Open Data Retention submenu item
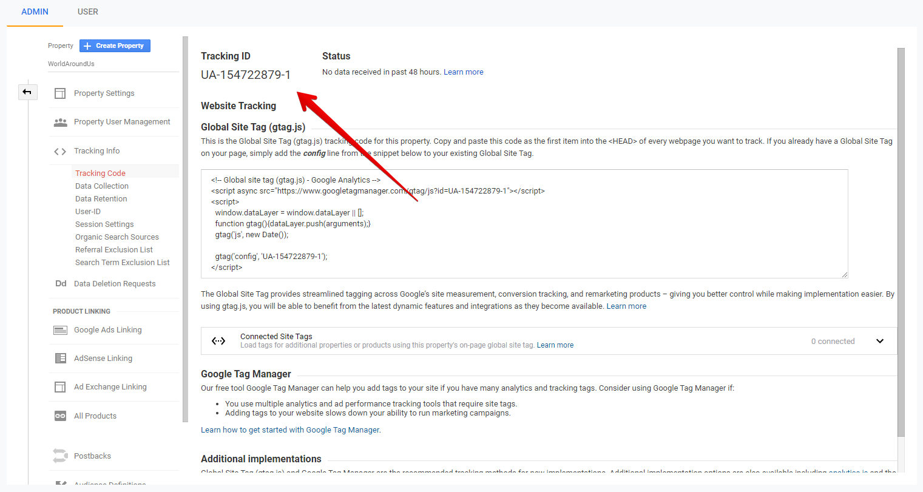Screen dimensions: 923x492 pos(101,199)
